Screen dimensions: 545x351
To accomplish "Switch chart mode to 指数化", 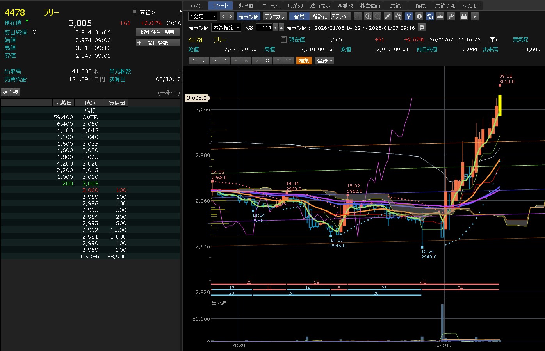I will [320, 16].
